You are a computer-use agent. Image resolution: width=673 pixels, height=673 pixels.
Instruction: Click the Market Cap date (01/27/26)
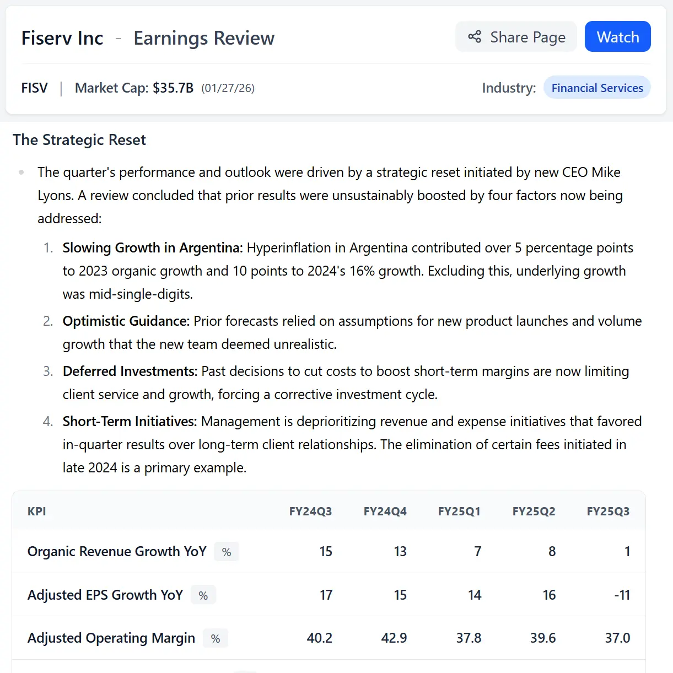coord(227,88)
